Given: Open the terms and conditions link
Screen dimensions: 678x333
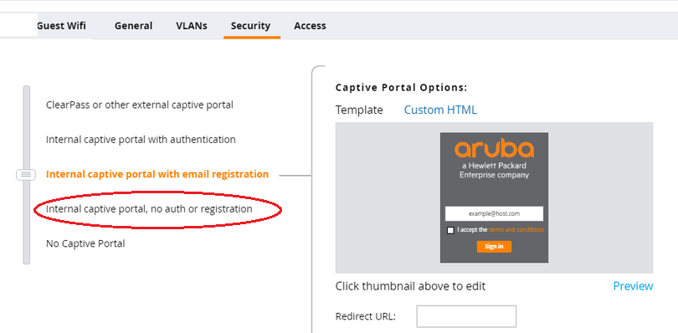Looking at the screenshot, I should point(516,229).
